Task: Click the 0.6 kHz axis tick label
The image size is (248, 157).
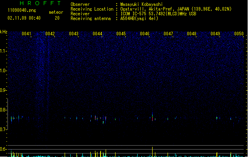Action: click(3, 149)
